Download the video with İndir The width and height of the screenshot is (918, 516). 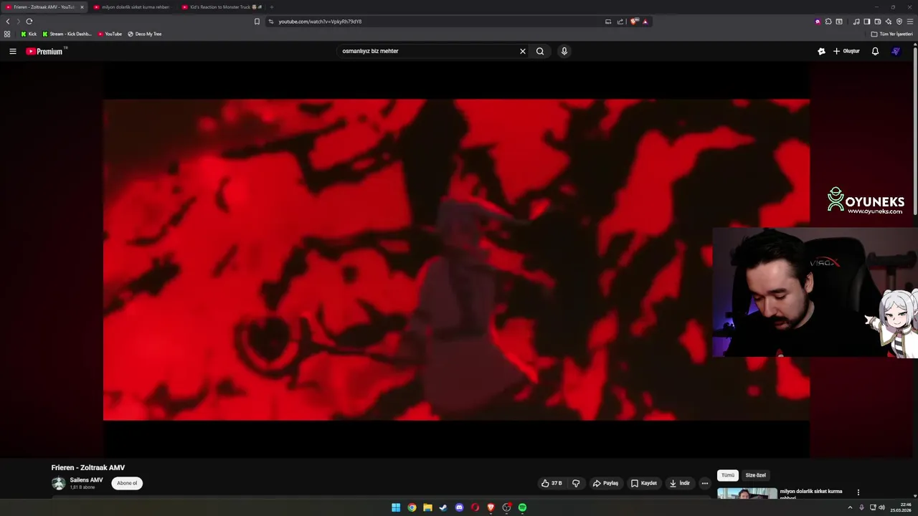(x=680, y=483)
